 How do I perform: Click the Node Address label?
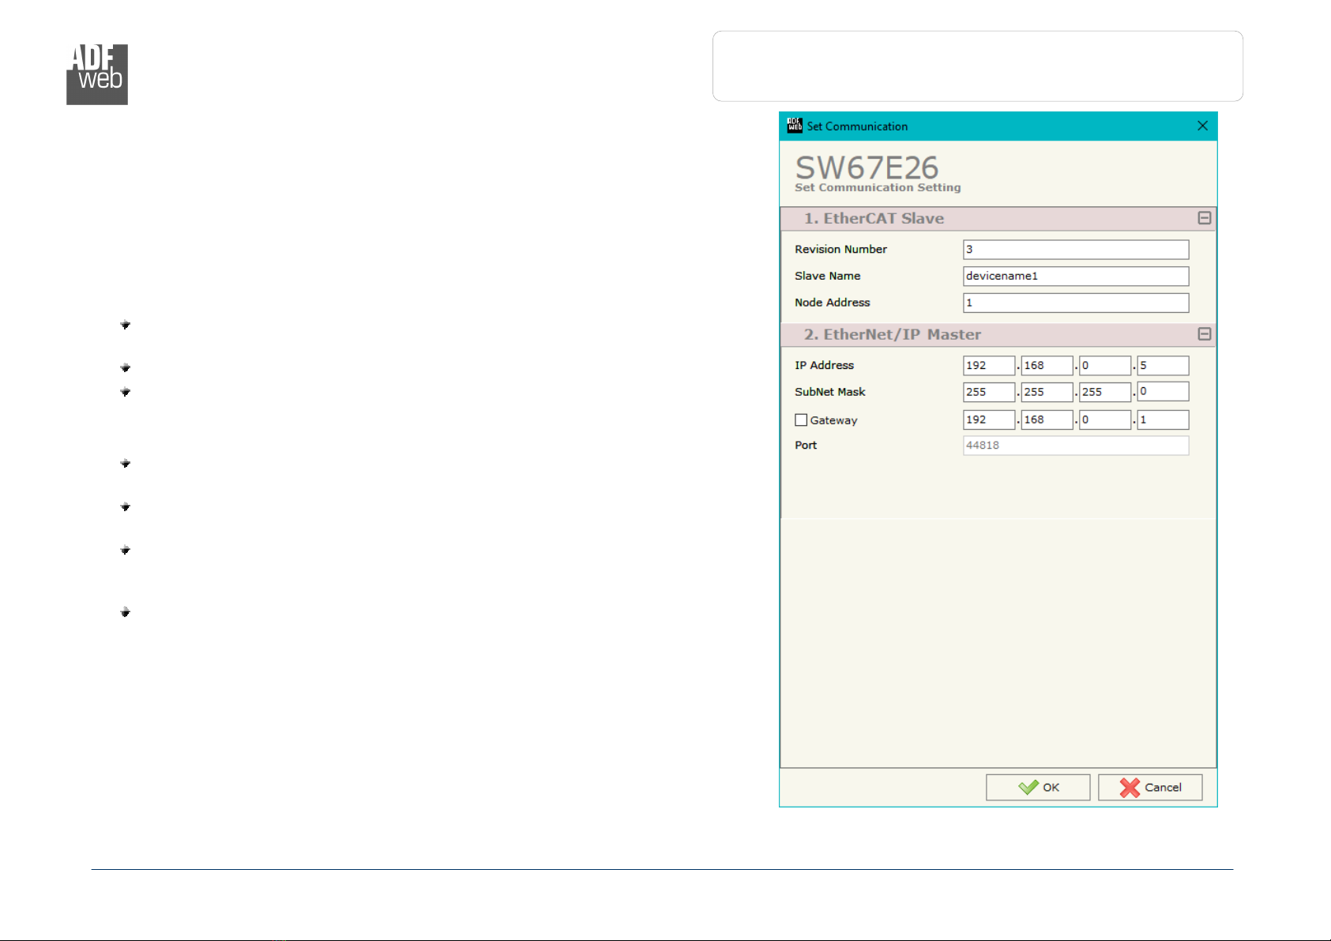click(832, 303)
